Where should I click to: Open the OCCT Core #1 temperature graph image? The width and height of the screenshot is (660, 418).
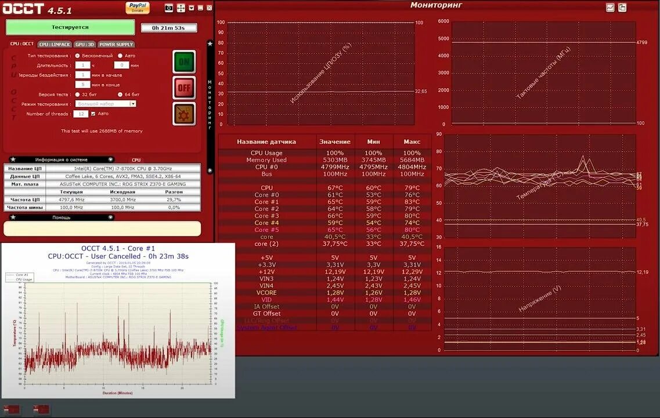118,321
